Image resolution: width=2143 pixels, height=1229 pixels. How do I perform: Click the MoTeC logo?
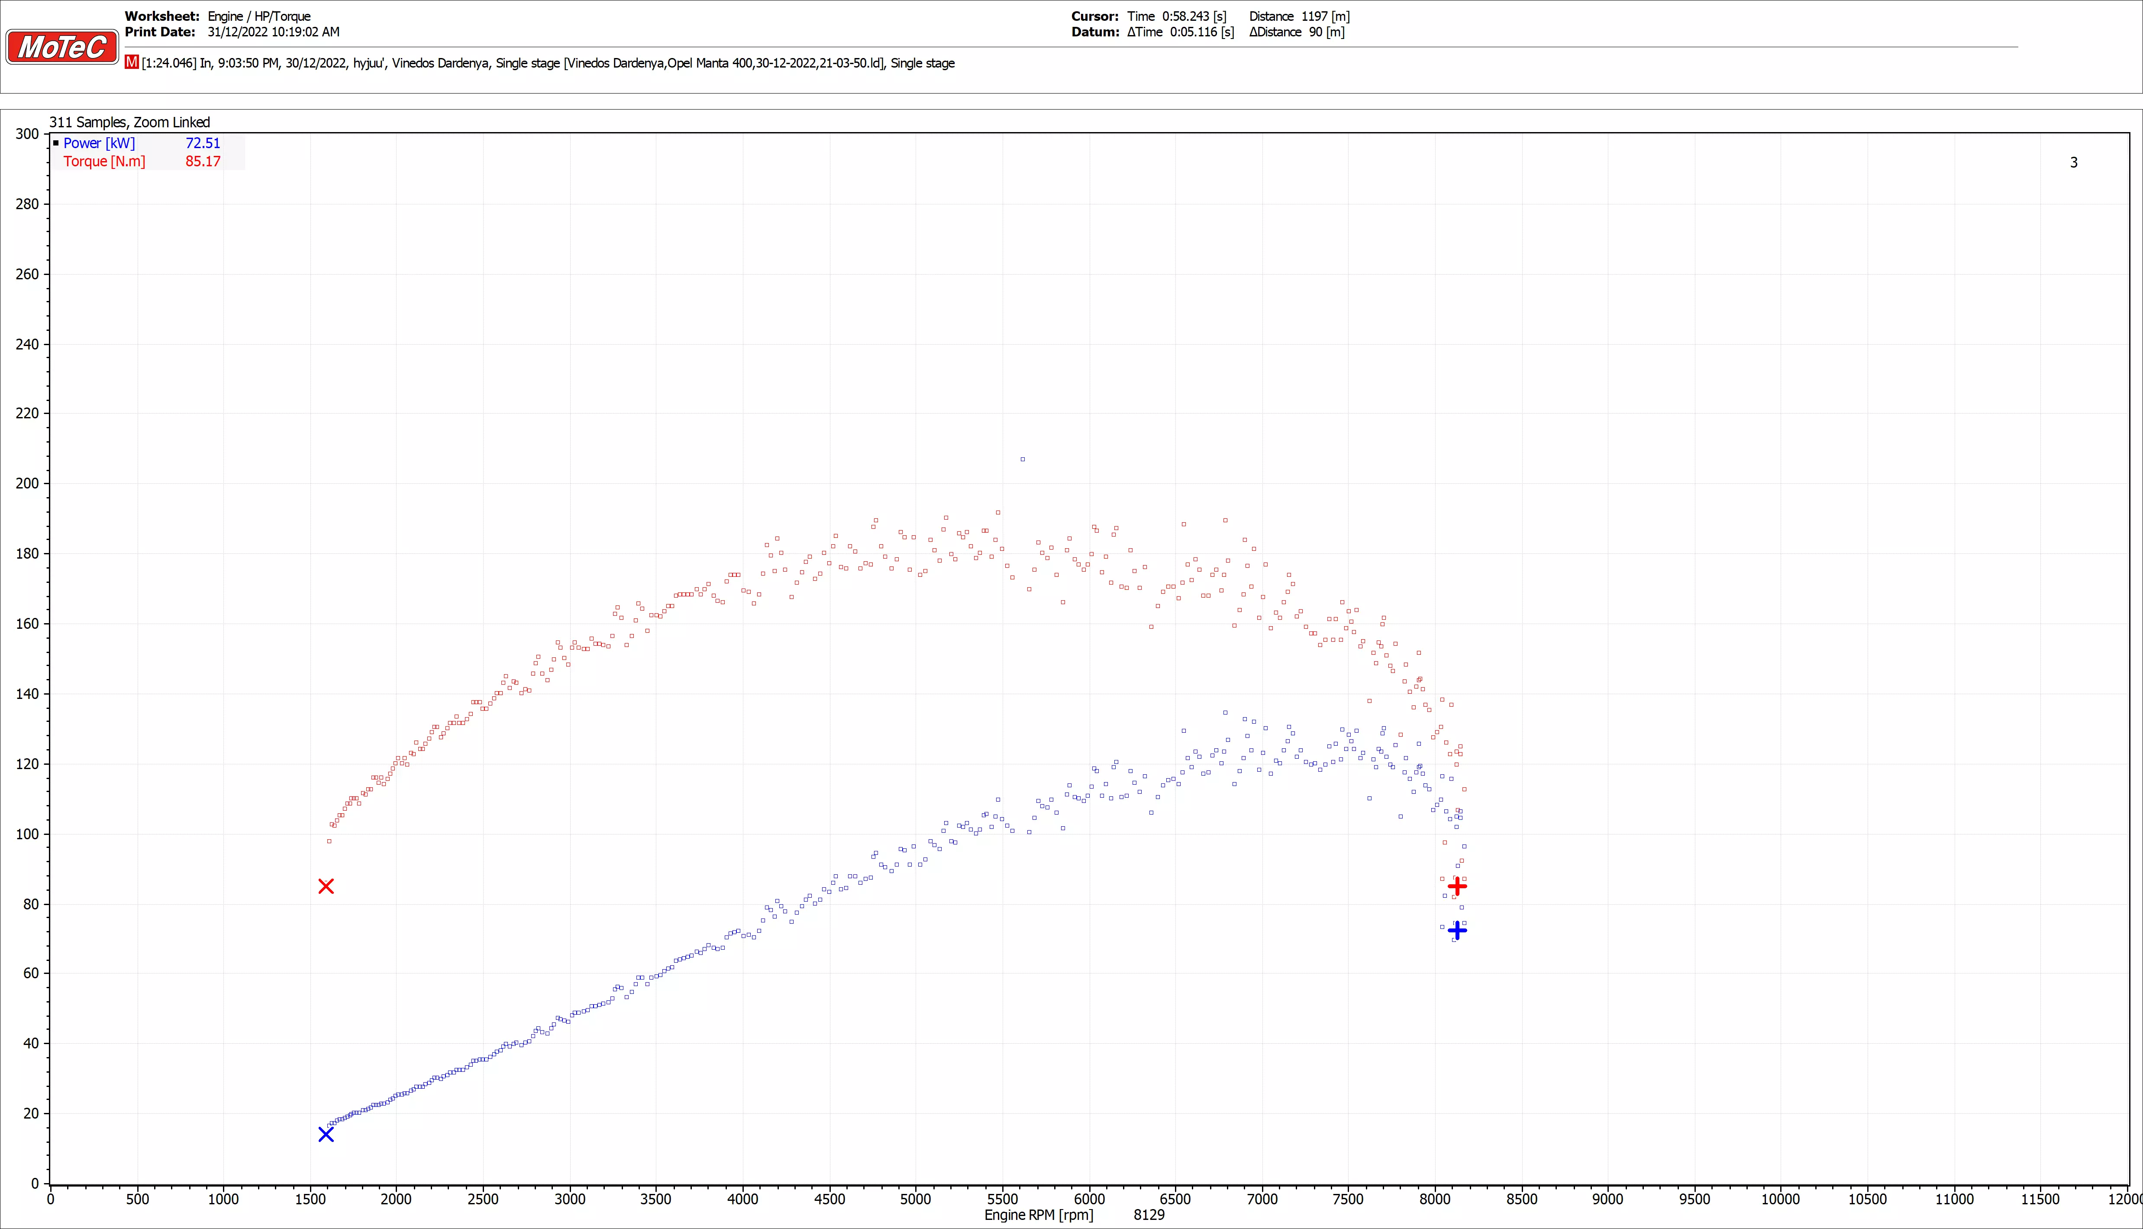61,47
